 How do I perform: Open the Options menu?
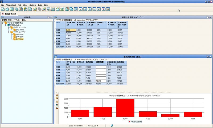point(33,5)
